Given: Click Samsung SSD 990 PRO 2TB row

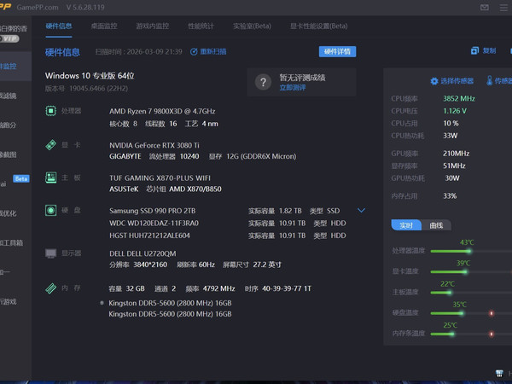Looking at the screenshot, I should pos(228,211).
